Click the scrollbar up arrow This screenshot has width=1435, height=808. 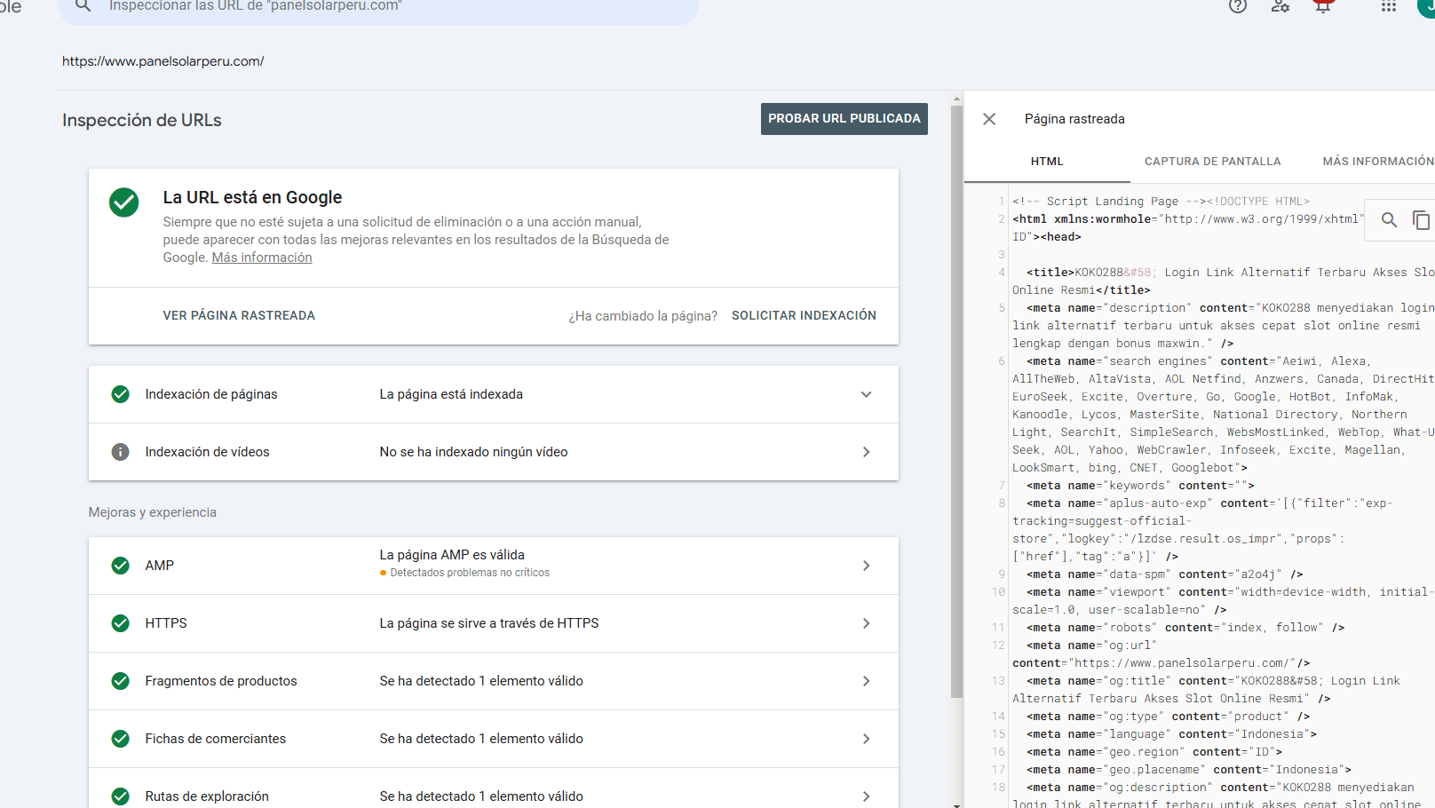(956, 99)
